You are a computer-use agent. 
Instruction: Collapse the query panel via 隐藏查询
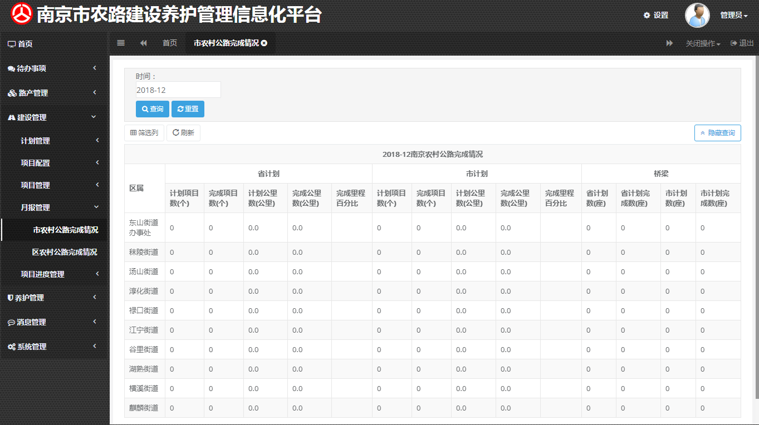(717, 132)
